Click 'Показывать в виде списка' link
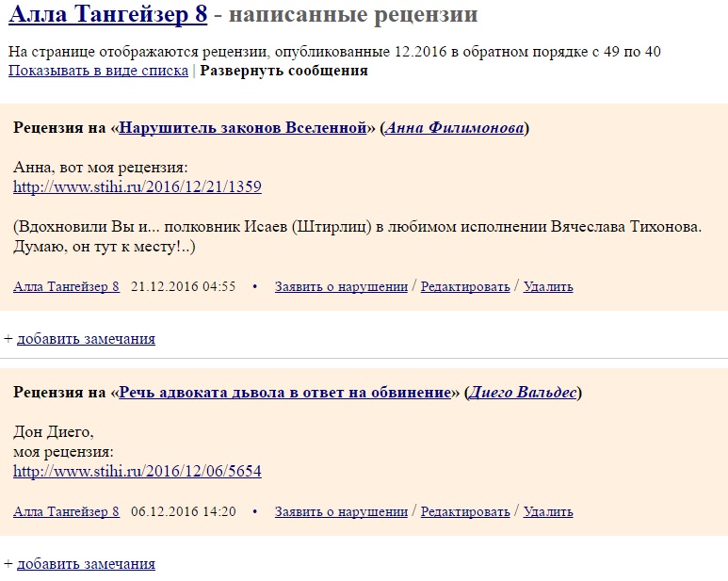Image resolution: width=728 pixels, height=581 pixels. pos(99,71)
